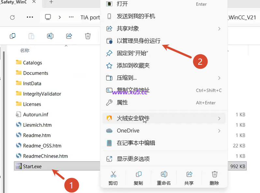Image resolution: width=260 pixels, height=193 pixels.
Task: Open the new tab plus button
Action: pyautogui.click(x=51, y=2)
